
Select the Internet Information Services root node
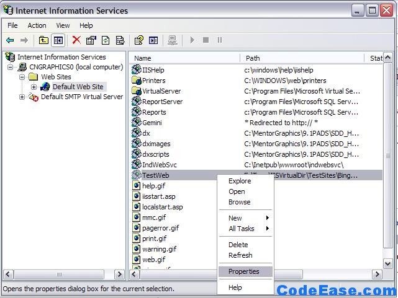coord(61,57)
